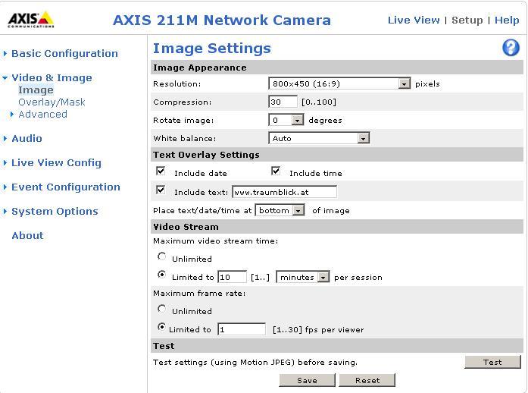Select Unlimited video stream time
The height and width of the screenshot is (393, 528).
click(161, 256)
